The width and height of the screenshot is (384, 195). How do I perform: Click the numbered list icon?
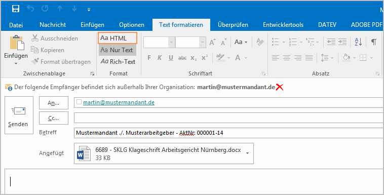[x=292, y=42]
